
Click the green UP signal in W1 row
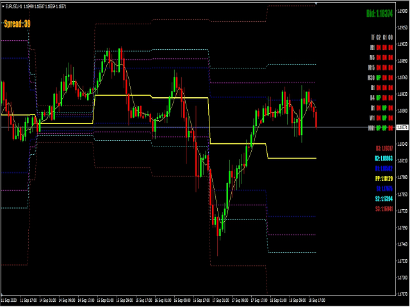pos(384,118)
